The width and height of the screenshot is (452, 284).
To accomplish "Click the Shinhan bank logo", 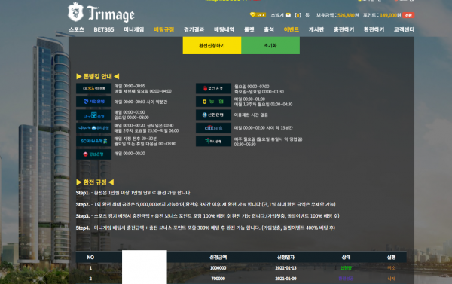I will click(213, 115).
